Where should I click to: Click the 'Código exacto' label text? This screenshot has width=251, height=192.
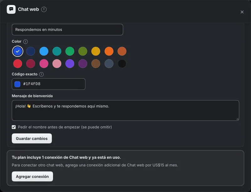tap(25, 74)
